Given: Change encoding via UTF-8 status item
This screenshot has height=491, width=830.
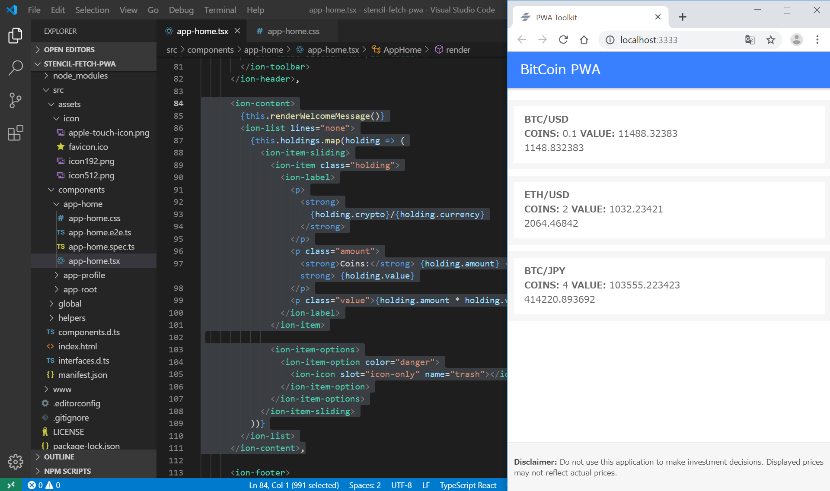Looking at the screenshot, I should [401, 485].
